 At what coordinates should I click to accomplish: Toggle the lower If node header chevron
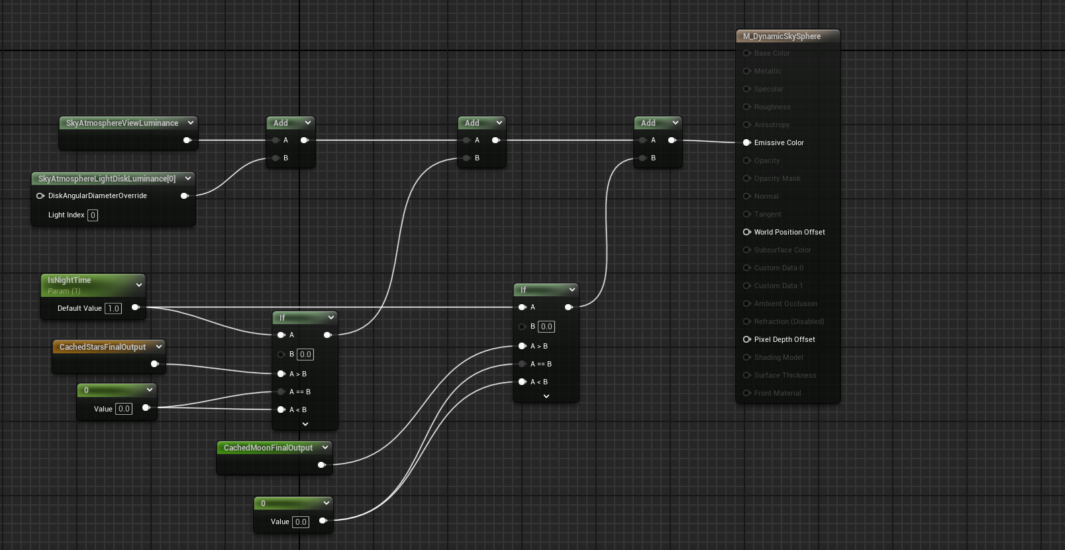[x=331, y=317]
